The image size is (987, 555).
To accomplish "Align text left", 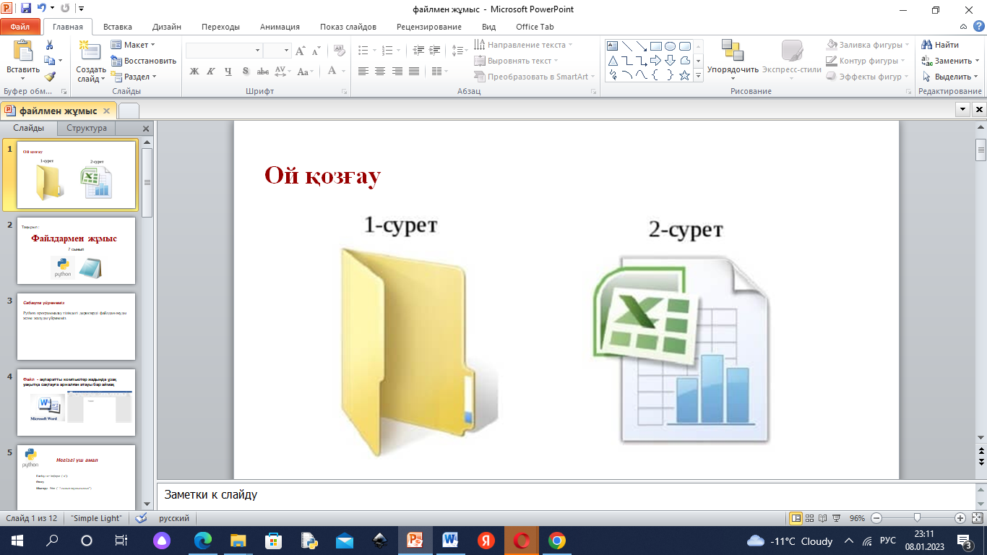I will point(363,71).
